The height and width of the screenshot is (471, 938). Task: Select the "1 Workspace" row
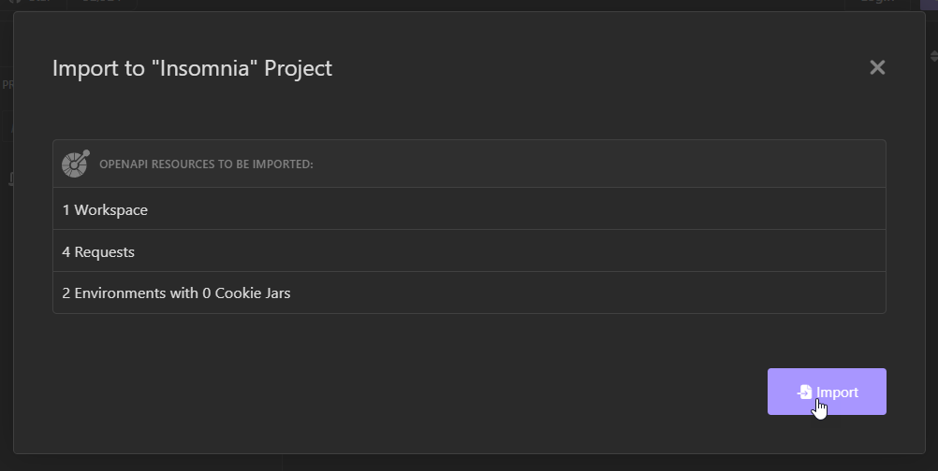tap(469, 209)
